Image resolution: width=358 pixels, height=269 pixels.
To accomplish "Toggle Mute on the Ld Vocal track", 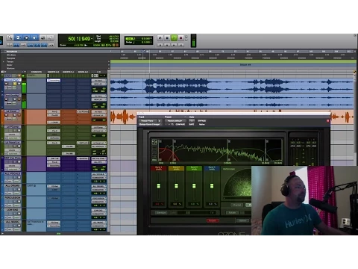I will (19, 115).
